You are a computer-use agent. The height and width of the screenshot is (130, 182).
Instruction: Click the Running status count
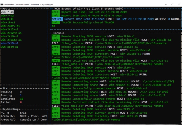point(21,95)
